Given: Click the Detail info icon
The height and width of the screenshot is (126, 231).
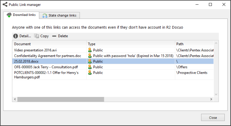Looking at the screenshot, I should pos(16,36).
